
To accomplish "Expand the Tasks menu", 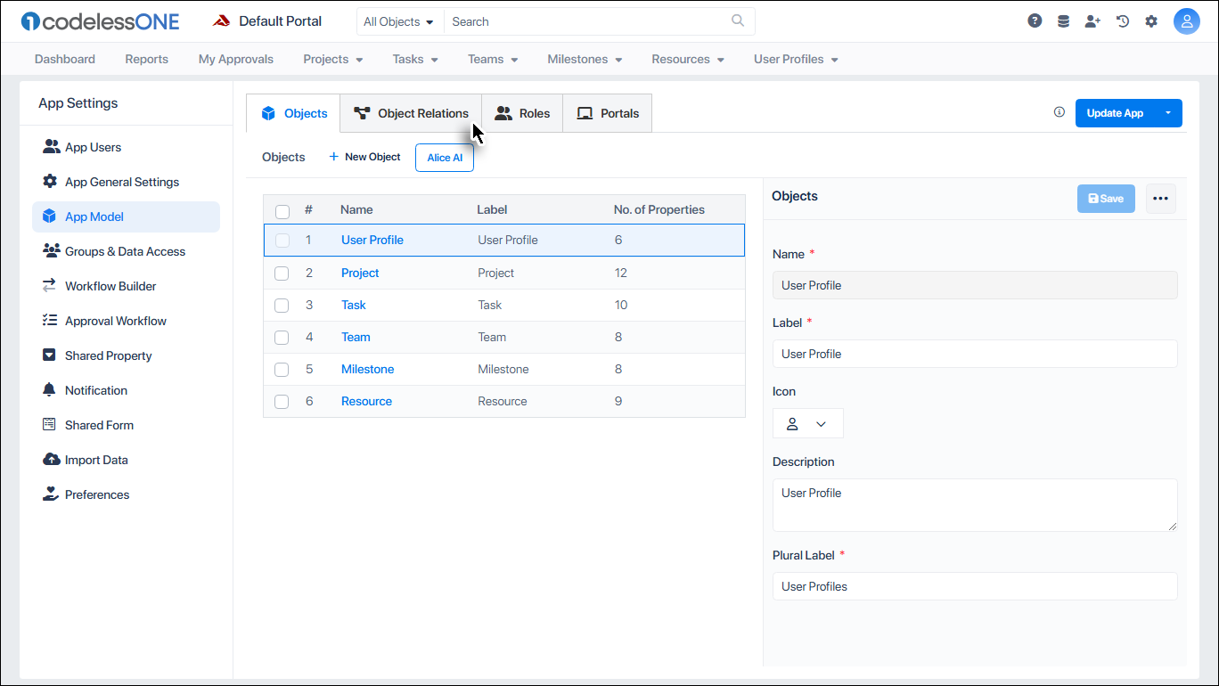I will point(415,59).
